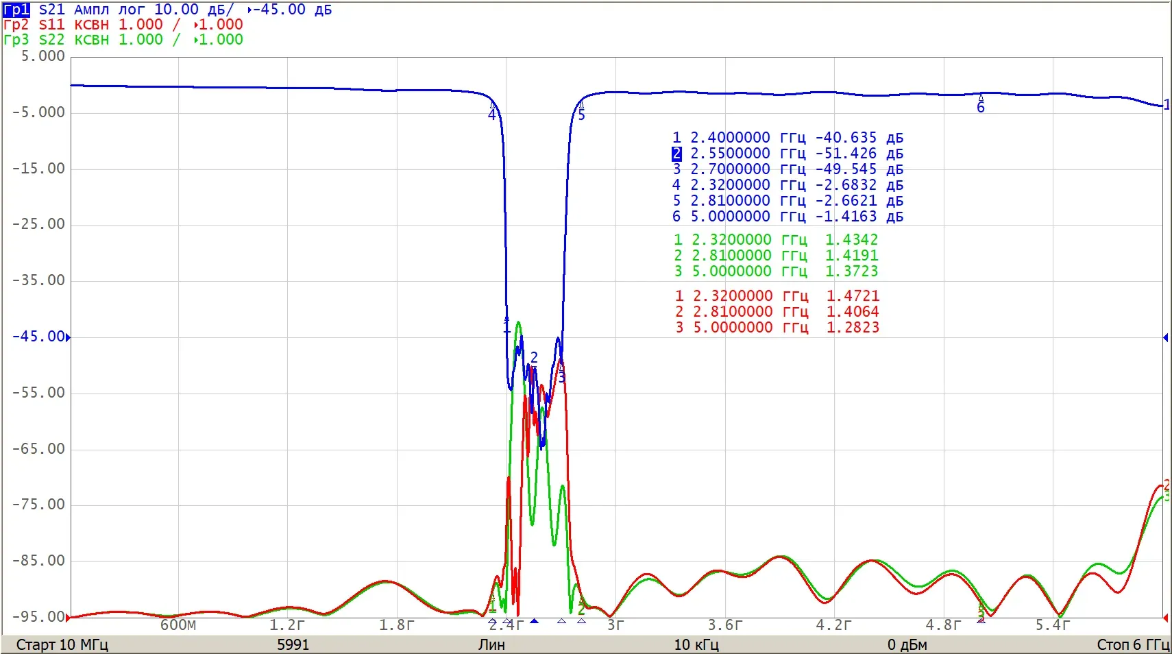Select marker 1 row 2.4000000 ГГц -40.635 дБ
Image resolution: width=1172 pixels, height=654 pixels.
788,138
